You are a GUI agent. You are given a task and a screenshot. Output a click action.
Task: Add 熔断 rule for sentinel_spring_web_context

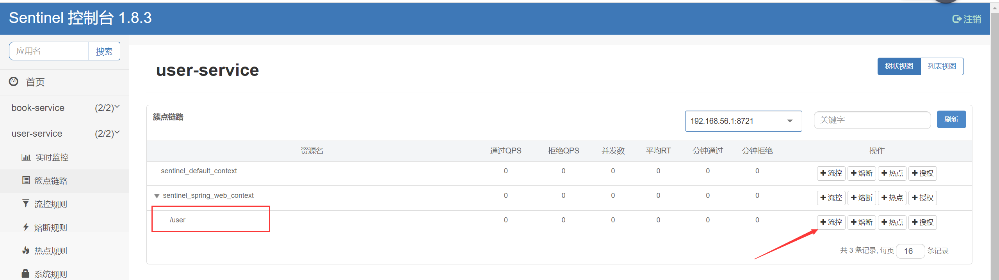pos(862,198)
